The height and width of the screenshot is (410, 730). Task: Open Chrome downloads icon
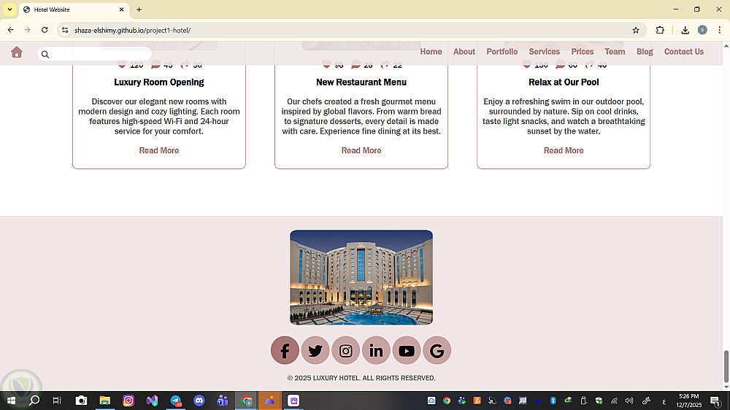pyautogui.click(x=685, y=30)
